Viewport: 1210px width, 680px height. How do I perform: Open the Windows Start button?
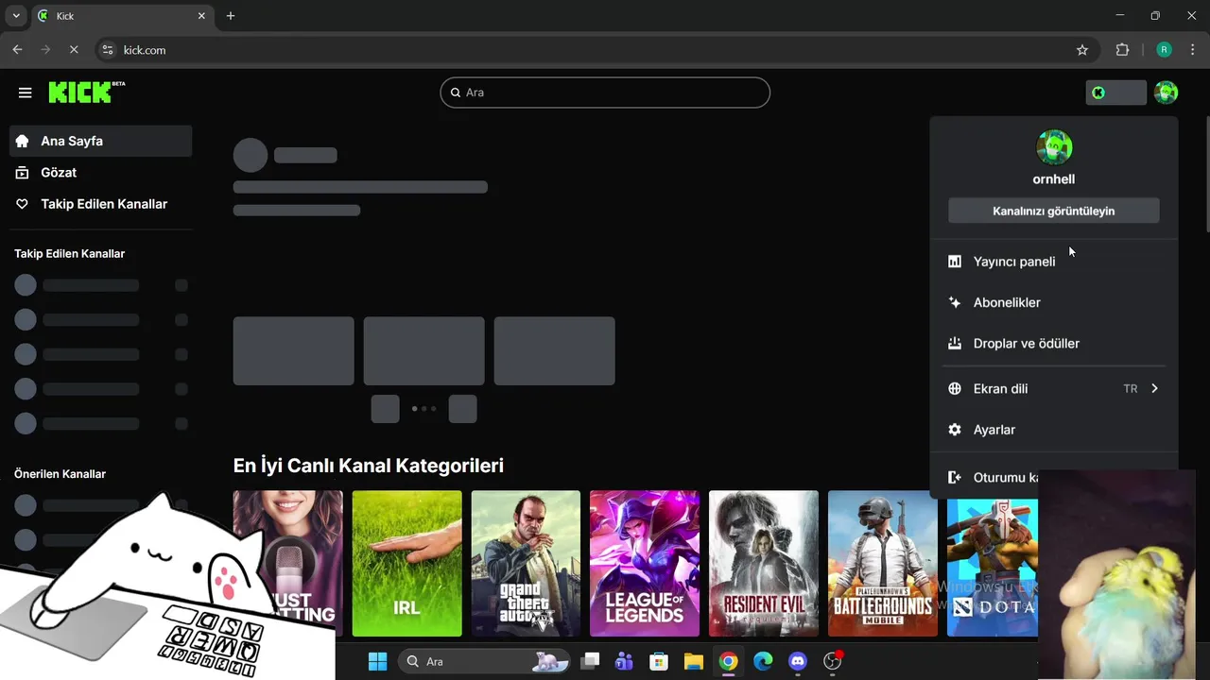377,661
